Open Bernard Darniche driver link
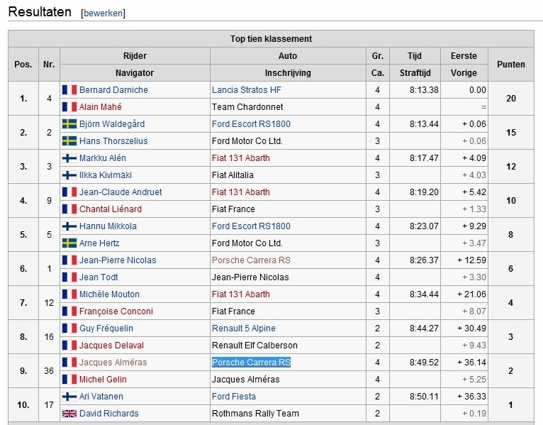Viewport: 543px width, 425px height. click(113, 90)
